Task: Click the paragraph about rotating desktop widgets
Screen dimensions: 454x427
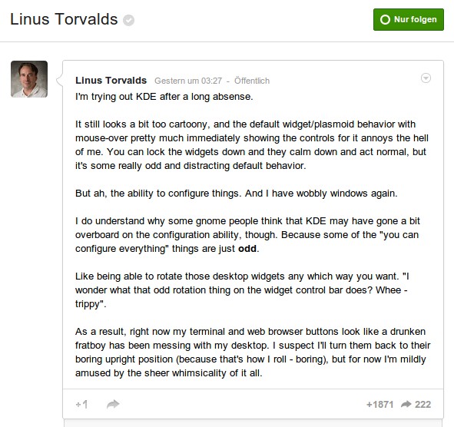Action: [x=242, y=290]
